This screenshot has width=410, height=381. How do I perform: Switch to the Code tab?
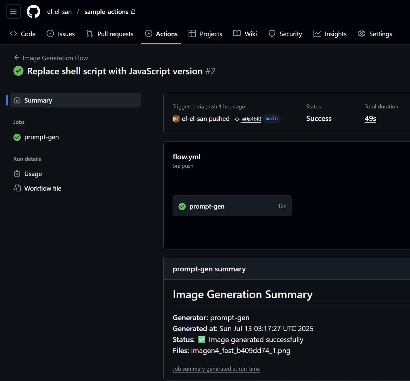(23, 34)
